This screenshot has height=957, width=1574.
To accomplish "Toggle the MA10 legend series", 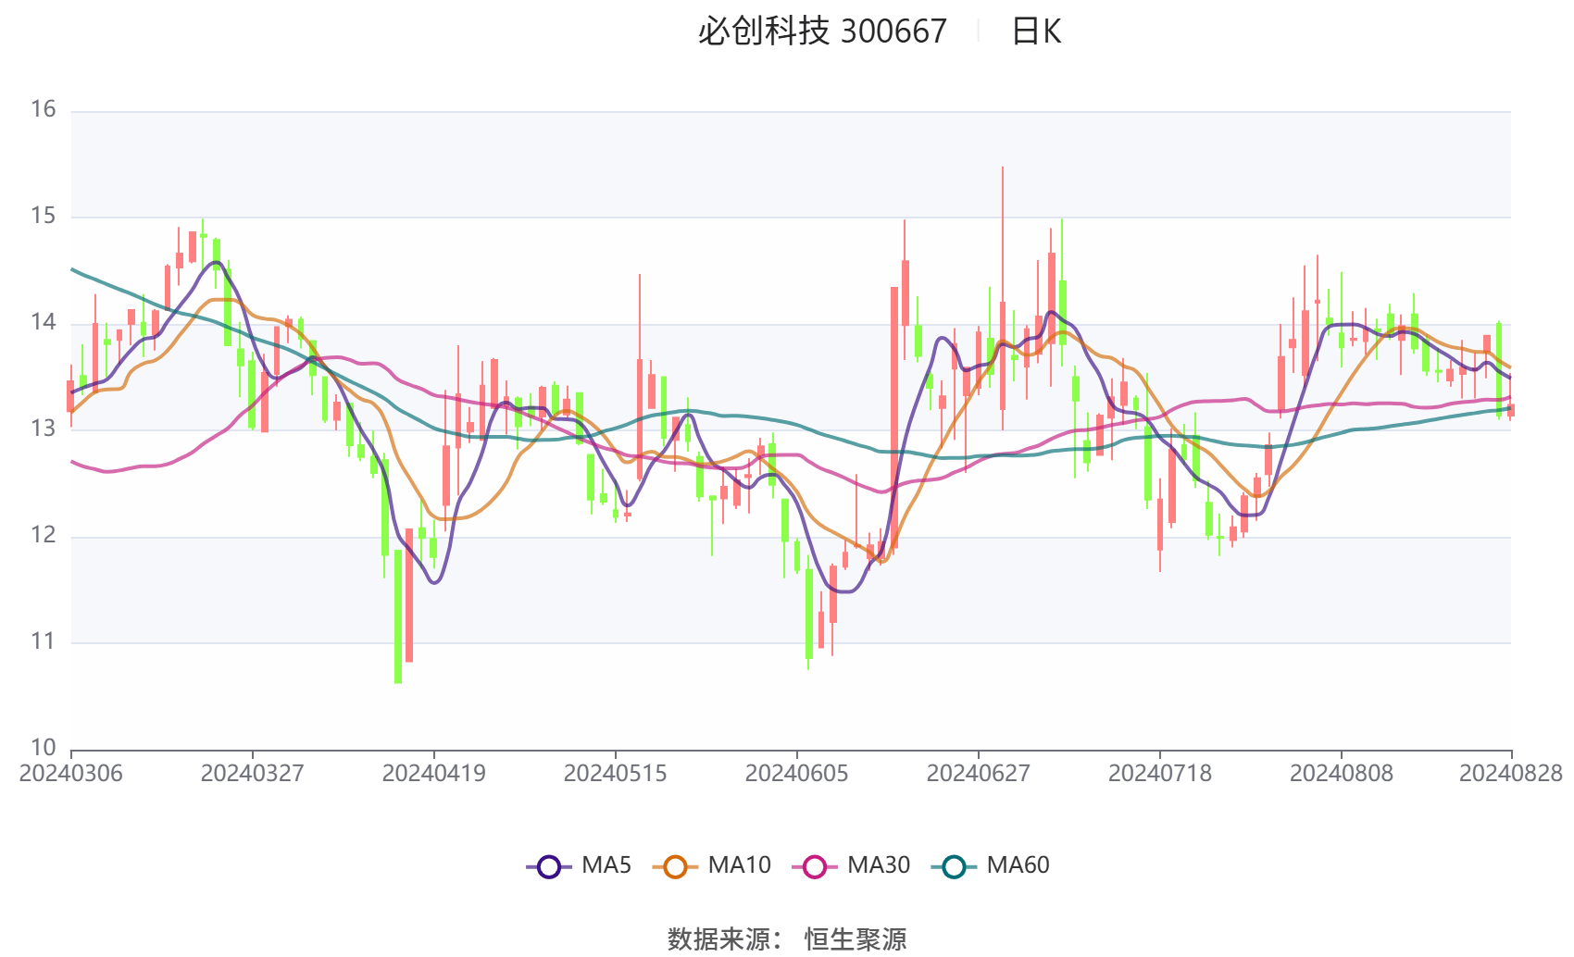I will coord(711,865).
